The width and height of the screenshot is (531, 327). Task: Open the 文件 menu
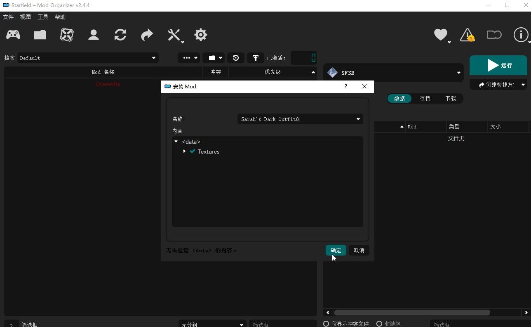point(8,17)
